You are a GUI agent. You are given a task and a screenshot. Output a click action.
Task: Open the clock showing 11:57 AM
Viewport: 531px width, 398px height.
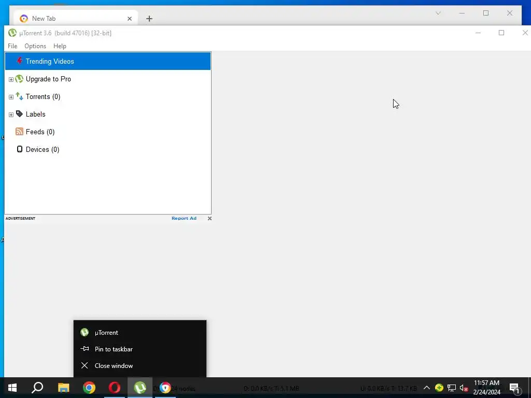click(486, 388)
